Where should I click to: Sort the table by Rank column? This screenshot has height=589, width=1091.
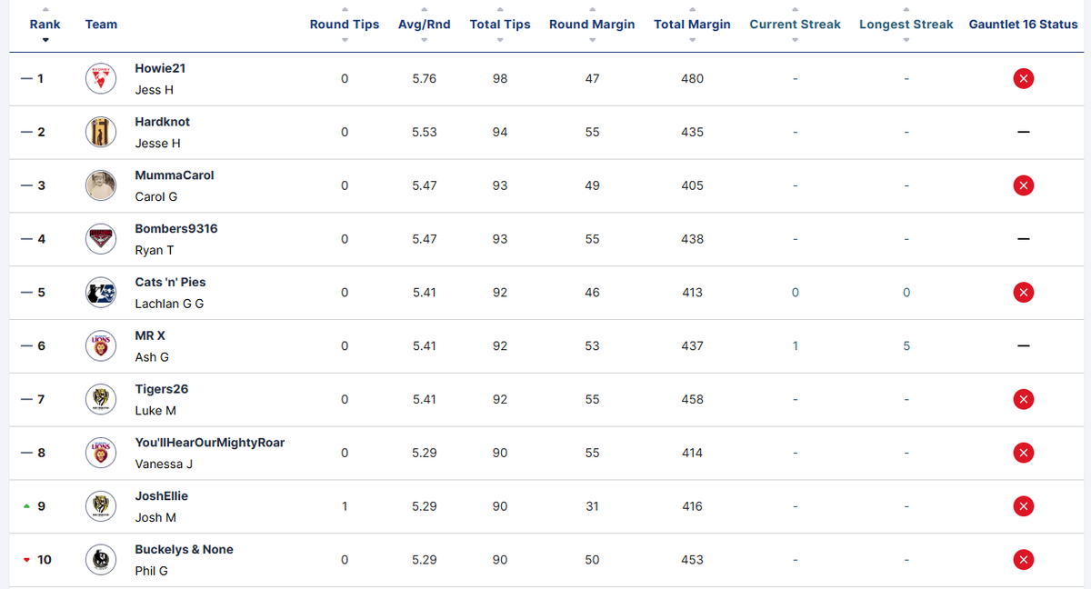pos(45,25)
